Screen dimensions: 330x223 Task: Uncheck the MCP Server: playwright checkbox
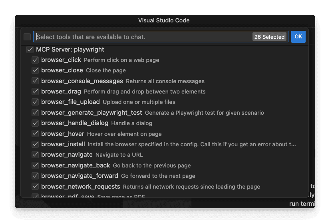click(30, 50)
